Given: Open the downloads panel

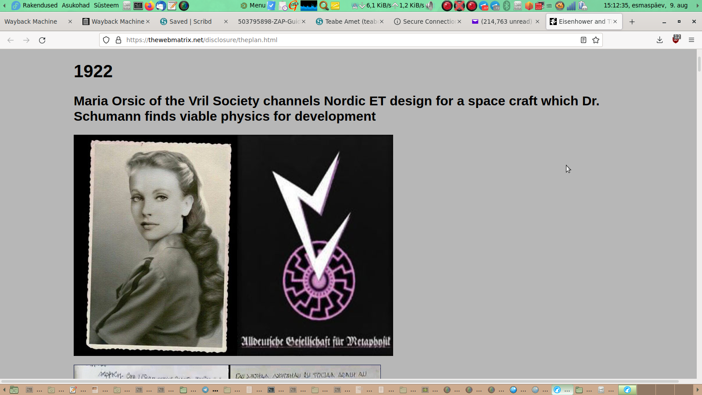Looking at the screenshot, I should click(659, 40).
